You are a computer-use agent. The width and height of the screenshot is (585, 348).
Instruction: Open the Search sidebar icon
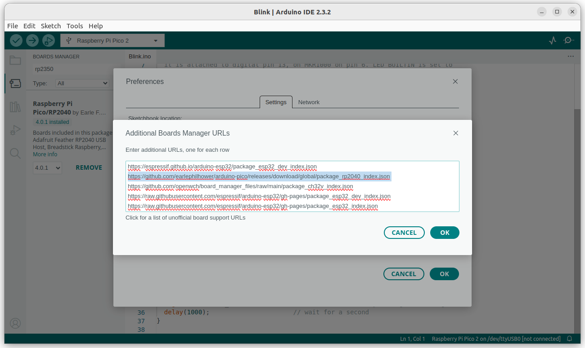pyautogui.click(x=15, y=154)
